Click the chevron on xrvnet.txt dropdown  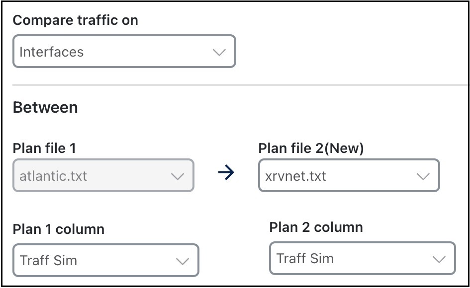[423, 175]
